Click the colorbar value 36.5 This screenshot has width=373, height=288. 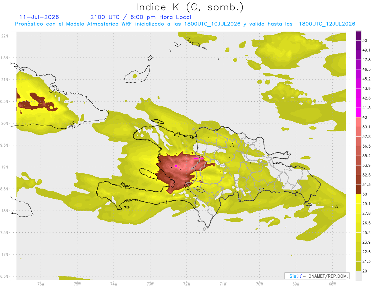point(366,146)
